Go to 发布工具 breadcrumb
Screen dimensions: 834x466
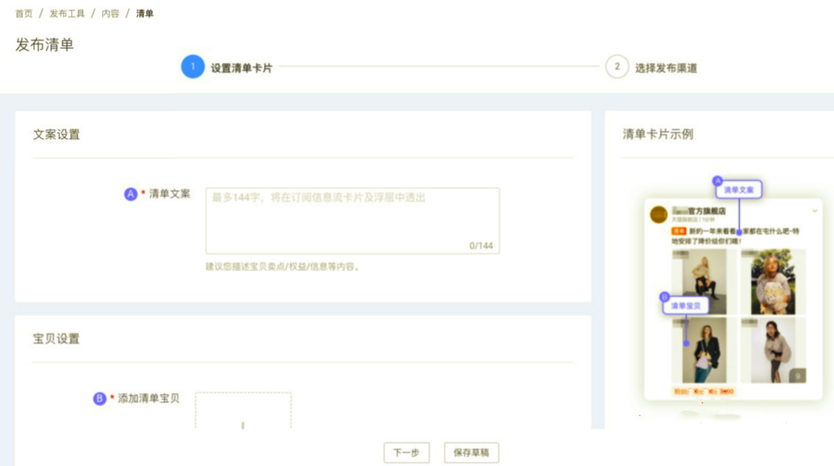point(67,13)
